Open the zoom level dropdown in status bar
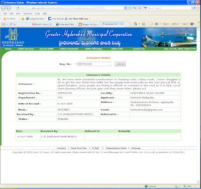 [189, 186]
